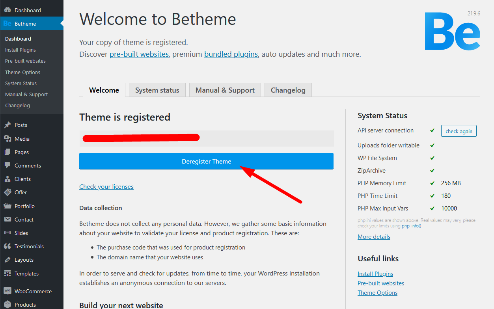The height and width of the screenshot is (309, 494).
Task: Open Theme Options under Useful links
Action: [377, 292]
